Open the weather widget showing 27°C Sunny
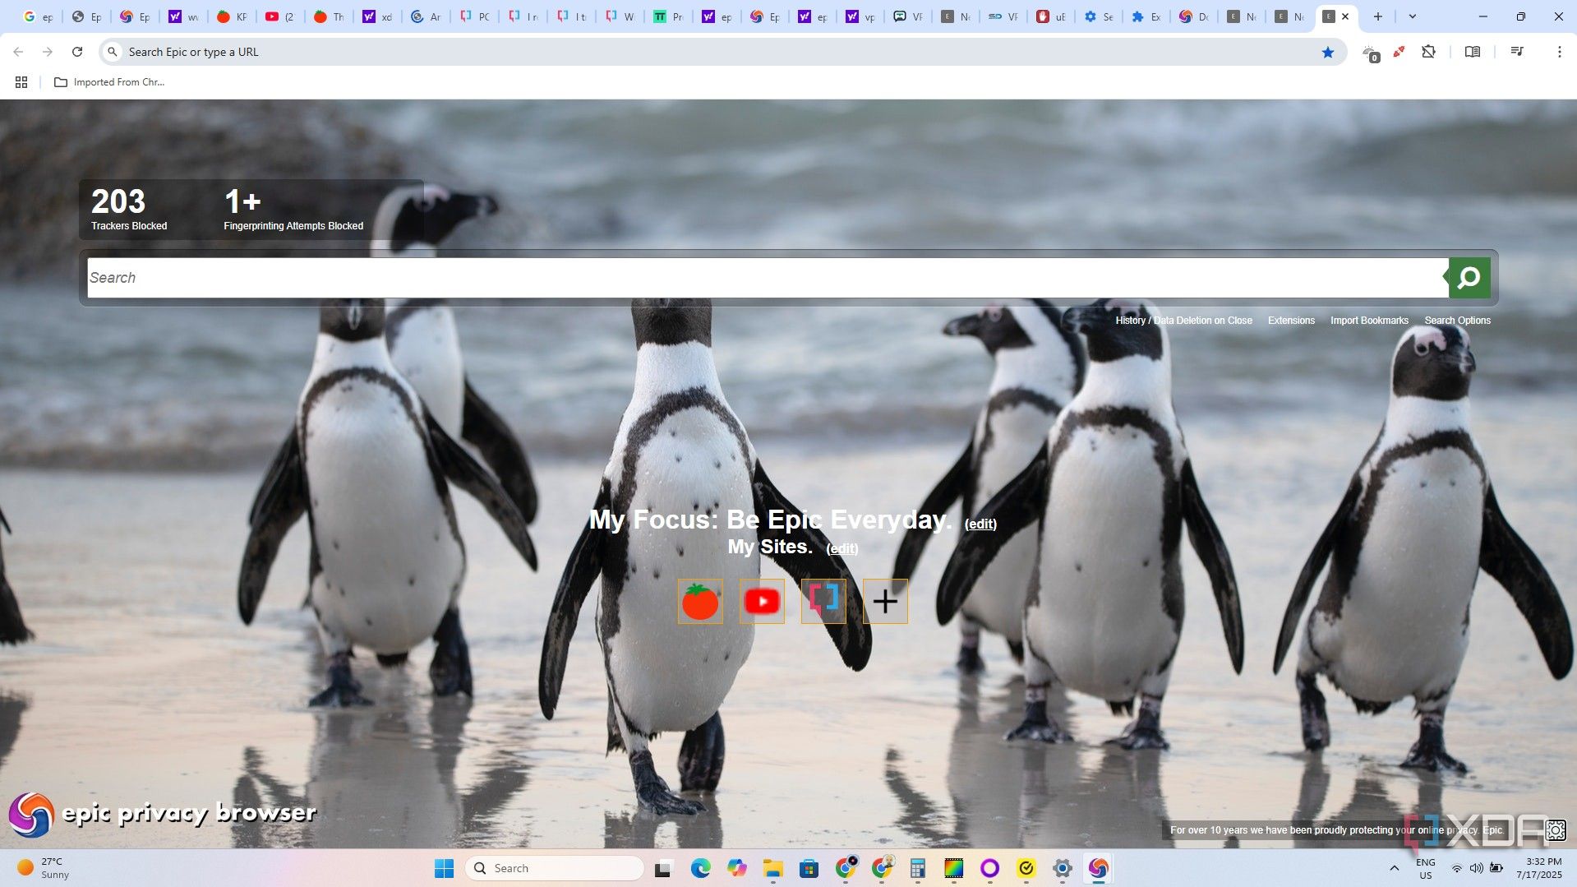This screenshot has height=887, width=1577. 44,868
